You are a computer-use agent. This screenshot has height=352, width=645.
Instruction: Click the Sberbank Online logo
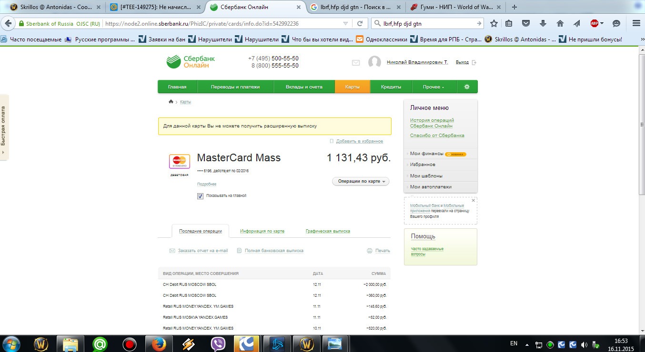pos(191,62)
